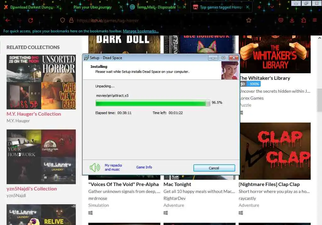Restore the browser window size button

[x=306, y=3]
